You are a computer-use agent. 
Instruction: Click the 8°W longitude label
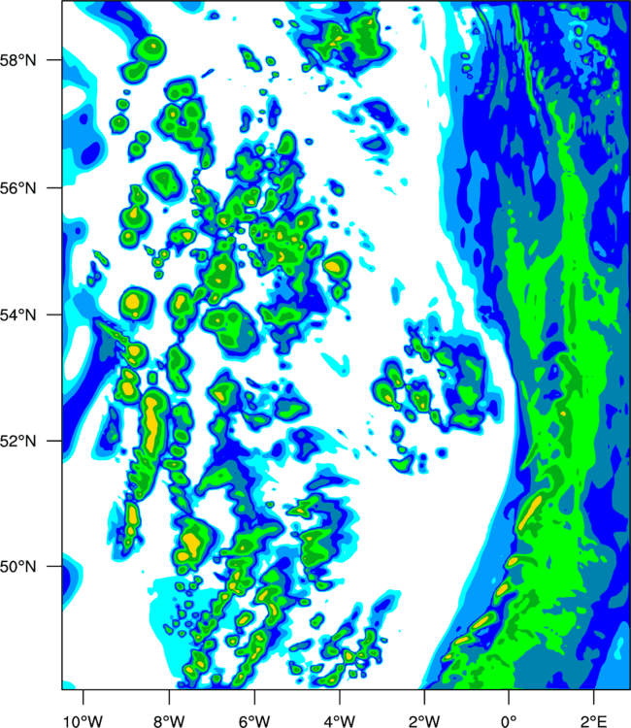click(169, 720)
